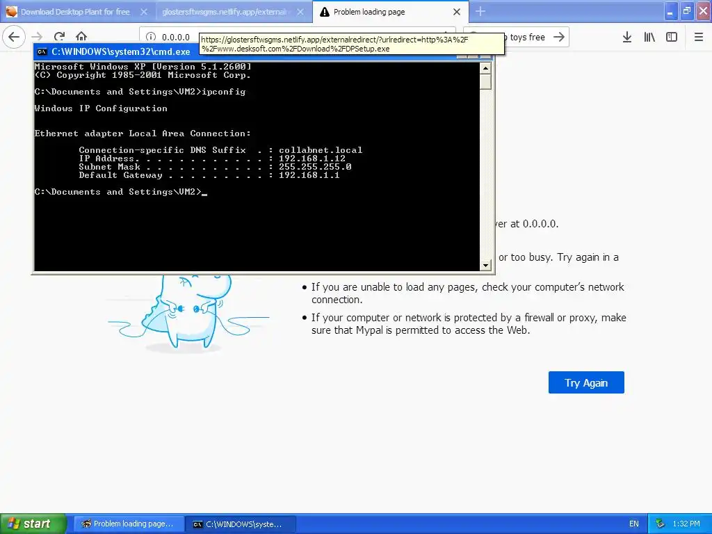Click the 'protected by a firewall or proxy' bullet
Screen dimensions: 712x534
tap(469, 324)
